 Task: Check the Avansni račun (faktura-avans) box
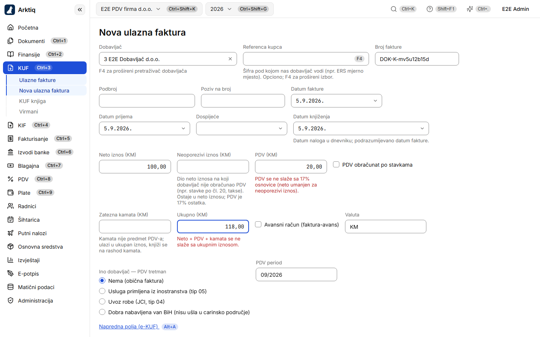(x=258, y=224)
